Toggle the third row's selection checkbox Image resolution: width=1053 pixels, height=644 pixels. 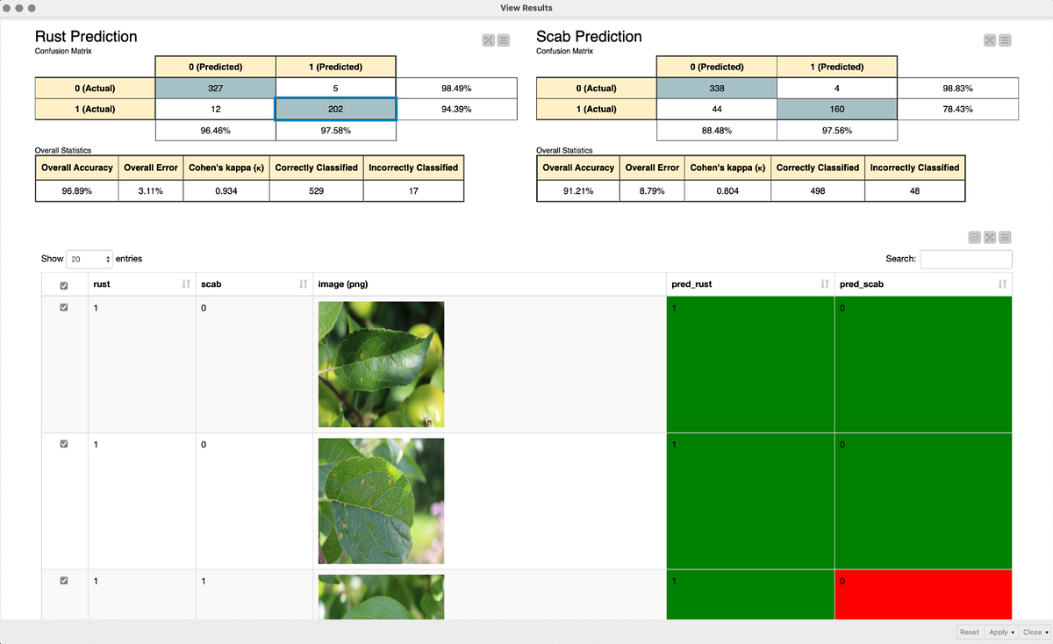point(63,580)
